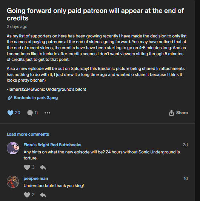The image size is (200, 201).
Task: Click peepee man's avatar image
Action: (x=13, y=182)
